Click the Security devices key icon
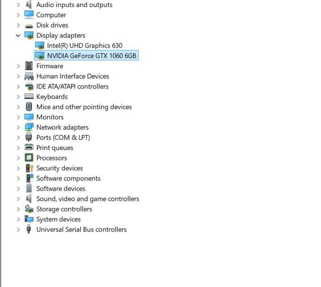Viewport: 321px width, 287px height. pos(29,168)
